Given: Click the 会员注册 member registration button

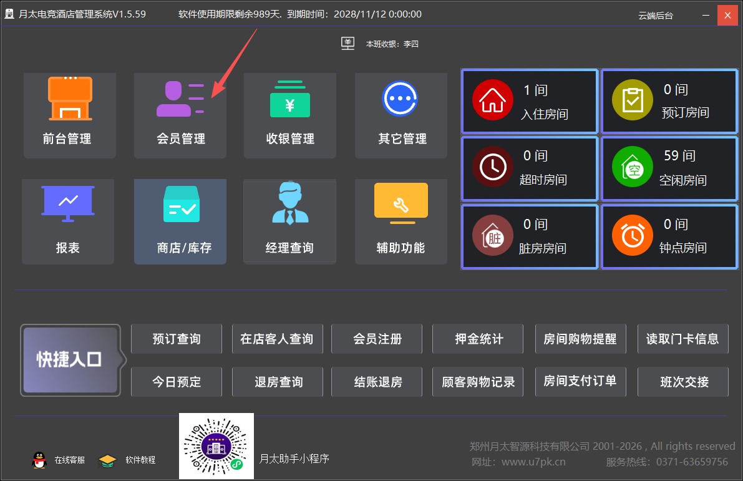Looking at the screenshot, I should click(376, 338).
